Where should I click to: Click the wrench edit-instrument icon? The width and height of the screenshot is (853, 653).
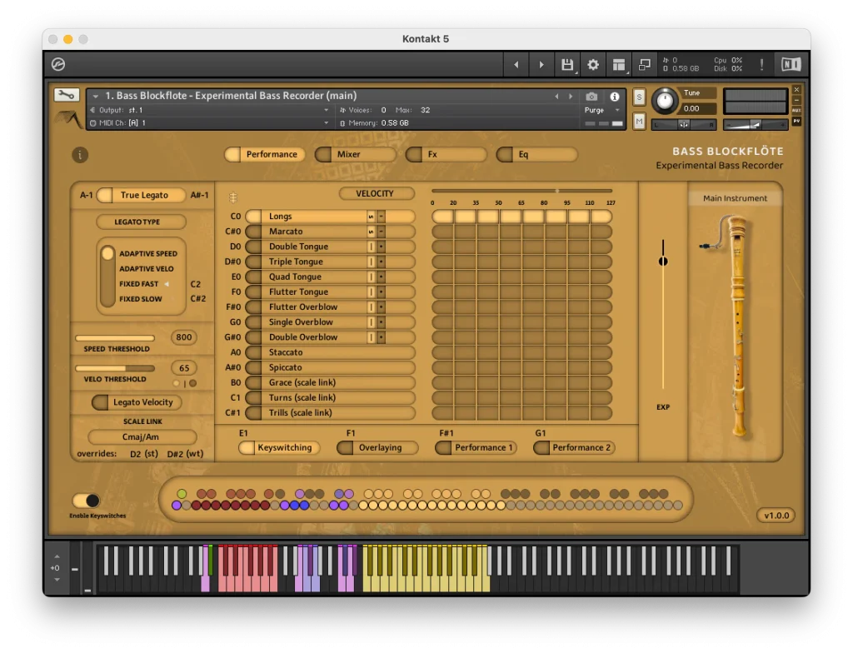click(67, 94)
